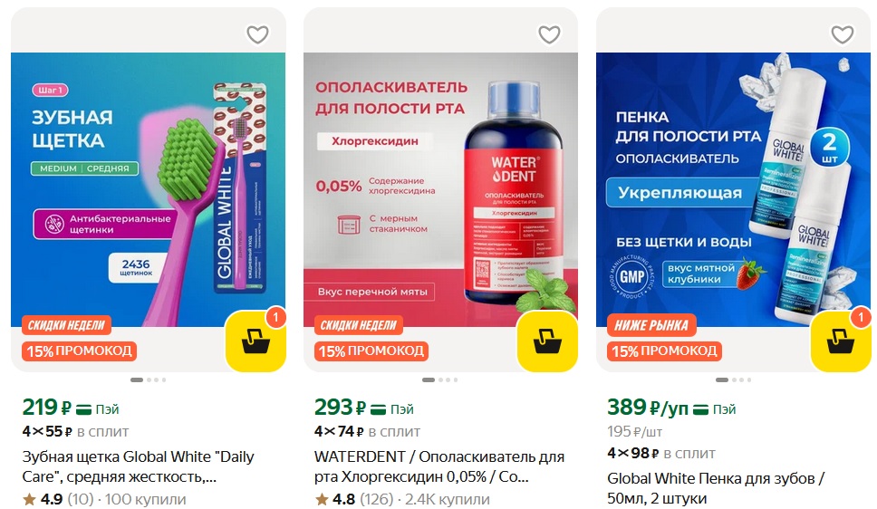
Task: Open 'Global White Пенка для зубов' title
Action: 716,488
